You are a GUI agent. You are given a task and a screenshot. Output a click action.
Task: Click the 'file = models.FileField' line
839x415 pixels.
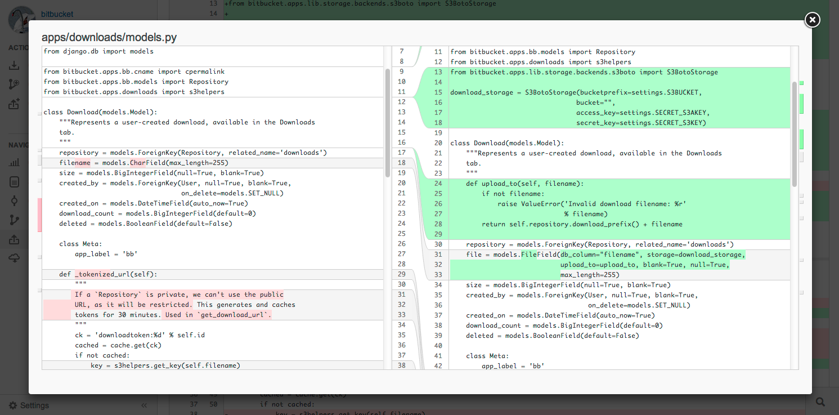click(605, 255)
